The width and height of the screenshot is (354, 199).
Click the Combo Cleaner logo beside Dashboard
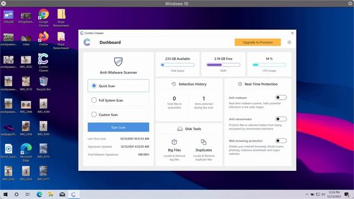pos(87,42)
